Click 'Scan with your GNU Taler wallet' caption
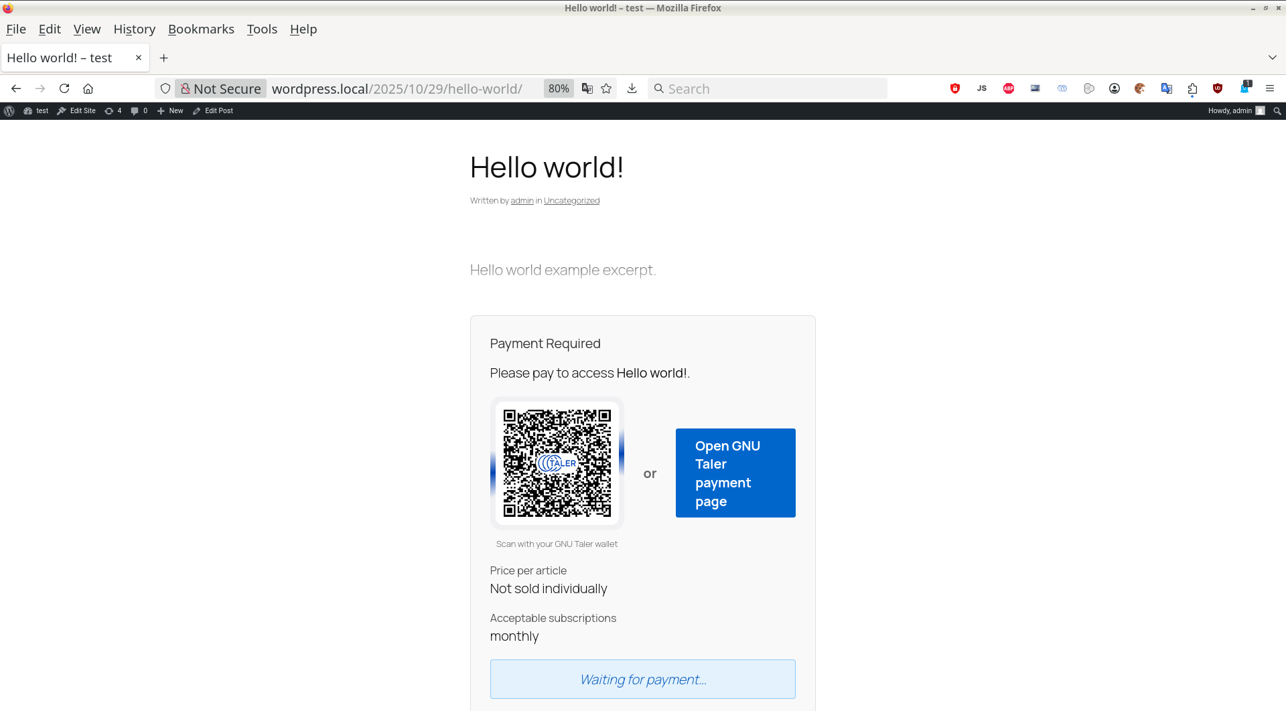 click(557, 544)
